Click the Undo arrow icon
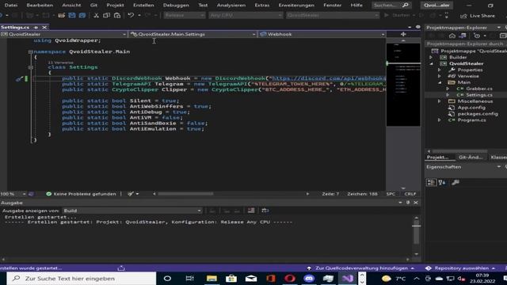The width and height of the screenshot is (507, 285). [x=131, y=15]
